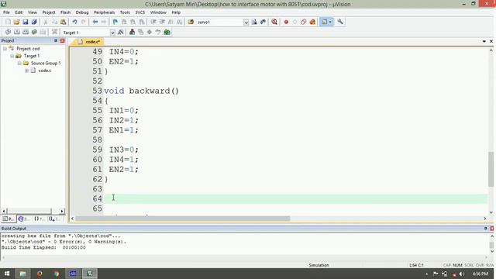Collapse the Project: cod tree node
496x279 pixels.
point(5,49)
